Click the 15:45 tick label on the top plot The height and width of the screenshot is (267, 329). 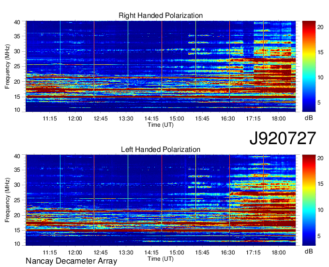[x=202, y=119]
